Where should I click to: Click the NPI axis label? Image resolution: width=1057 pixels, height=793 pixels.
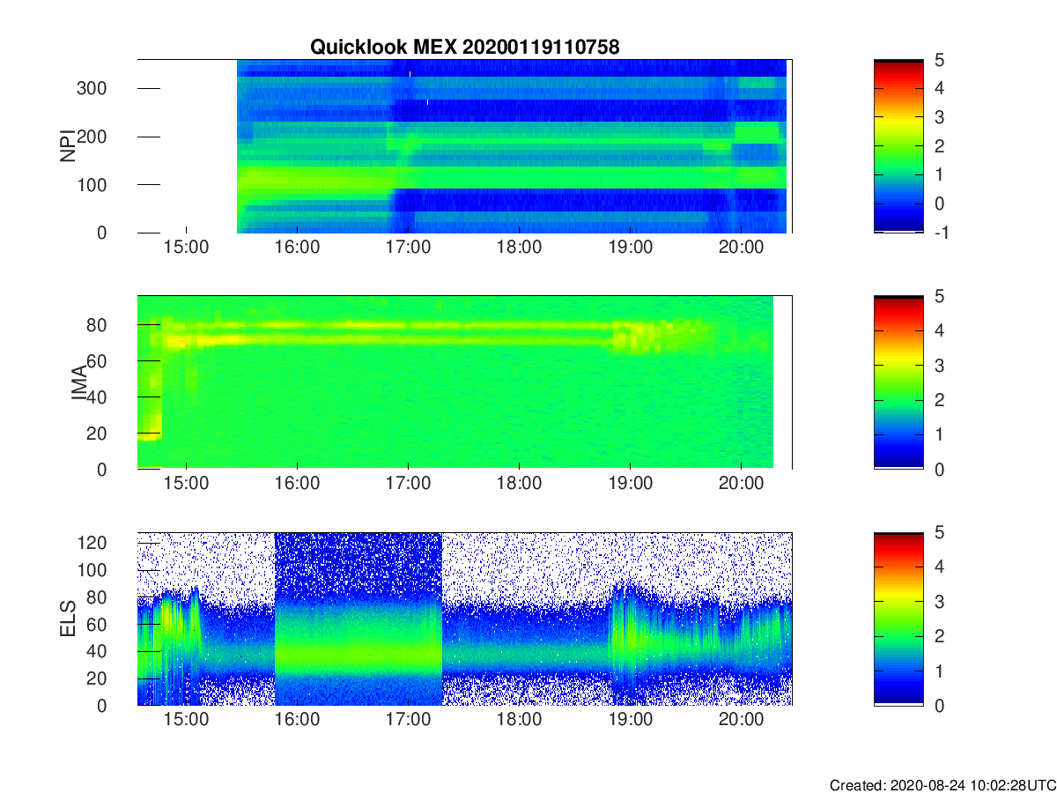click(x=66, y=146)
